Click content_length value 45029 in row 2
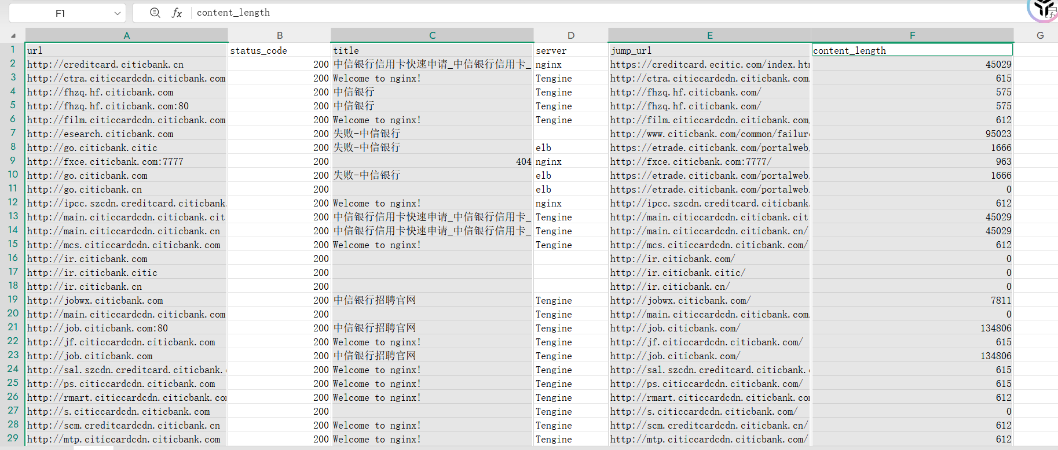The height and width of the screenshot is (450, 1058). 912,64
